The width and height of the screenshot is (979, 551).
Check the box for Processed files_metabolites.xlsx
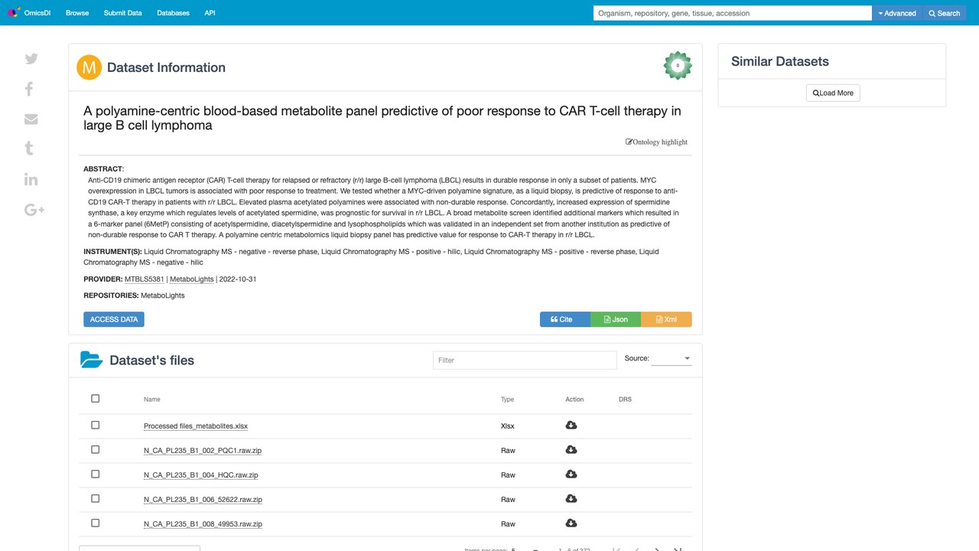click(96, 425)
